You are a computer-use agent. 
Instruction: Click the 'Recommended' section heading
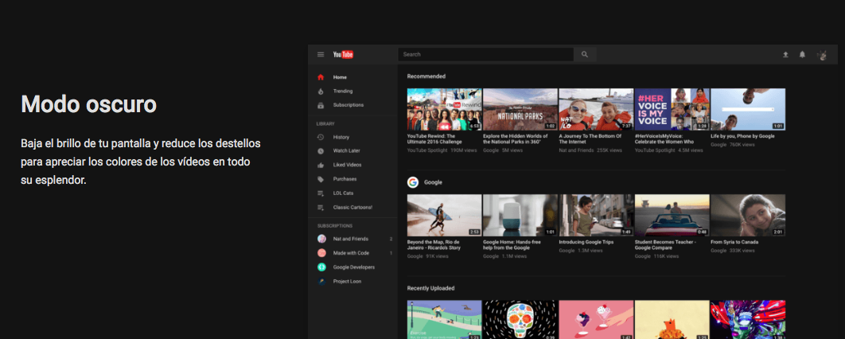[426, 76]
